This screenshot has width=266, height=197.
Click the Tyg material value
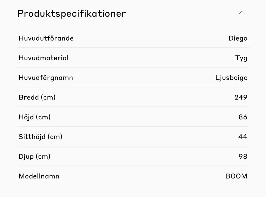[x=241, y=58]
